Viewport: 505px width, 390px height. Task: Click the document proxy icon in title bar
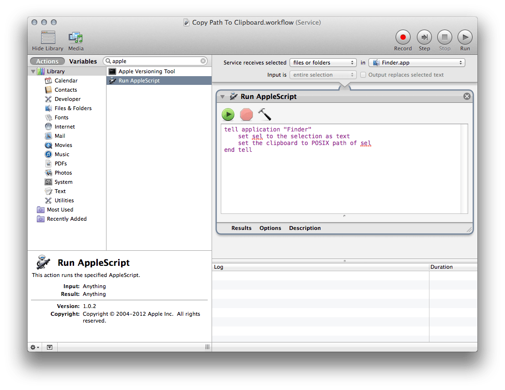pyautogui.click(x=186, y=23)
